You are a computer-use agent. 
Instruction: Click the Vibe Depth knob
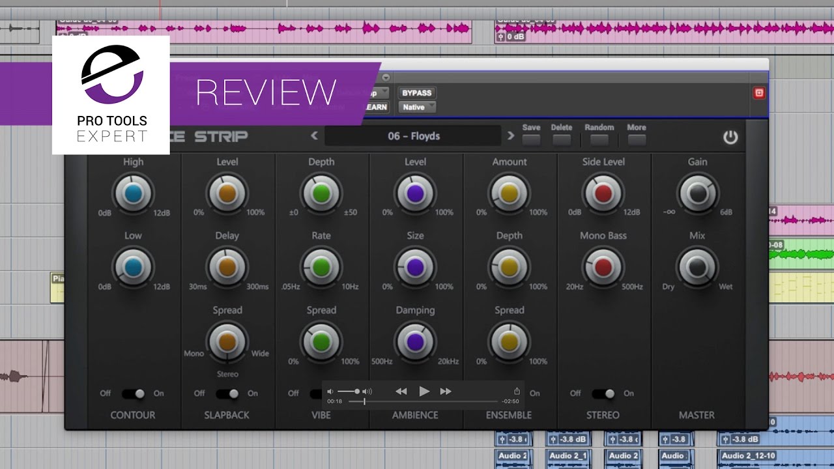pos(321,193)
